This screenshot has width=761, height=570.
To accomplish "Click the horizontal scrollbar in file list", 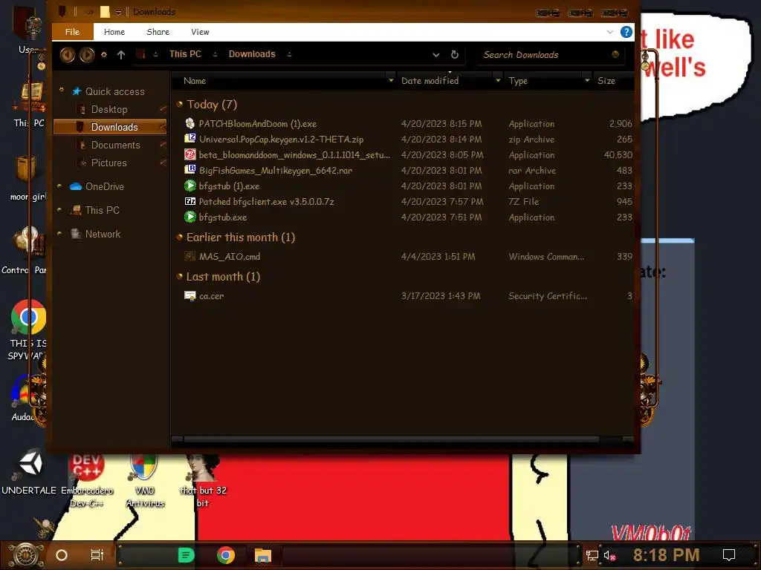I will point(391,439).
